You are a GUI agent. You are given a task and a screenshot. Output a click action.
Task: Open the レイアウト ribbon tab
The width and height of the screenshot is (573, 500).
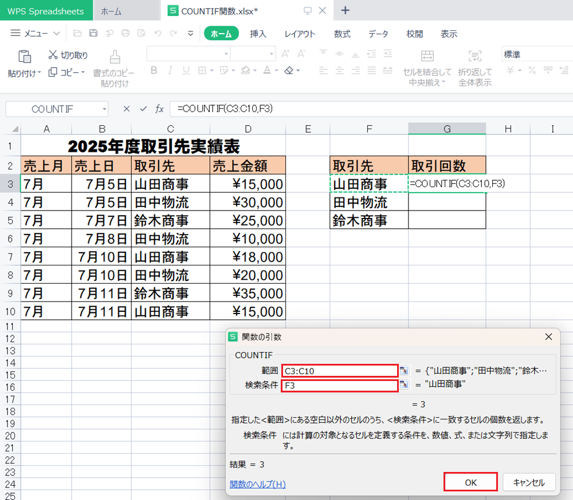[x=300, y=34]
